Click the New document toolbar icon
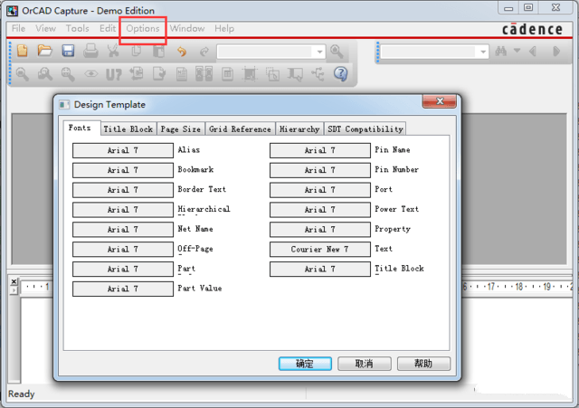The width and height of the screenshot is (579, 408). point(23,51)
